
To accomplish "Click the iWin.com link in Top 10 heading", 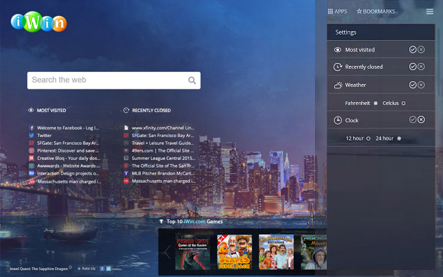I will point(195,222).
